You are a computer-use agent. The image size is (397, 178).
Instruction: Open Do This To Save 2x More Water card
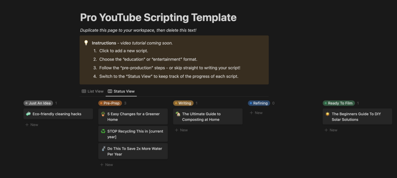click(133, 151)
